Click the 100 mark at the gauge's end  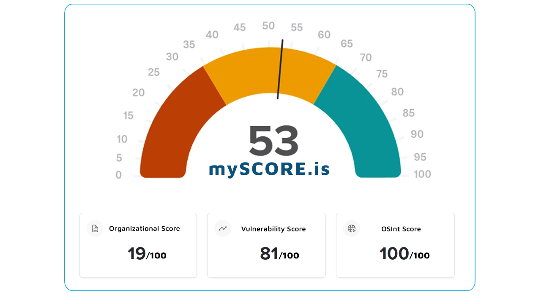[x=422, y=174]
